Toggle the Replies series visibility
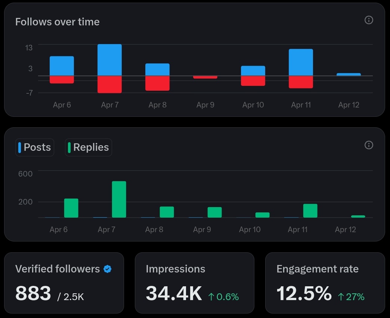Viewport: 390px width, 318px height. pyautogui.click(x=88, y=147)
